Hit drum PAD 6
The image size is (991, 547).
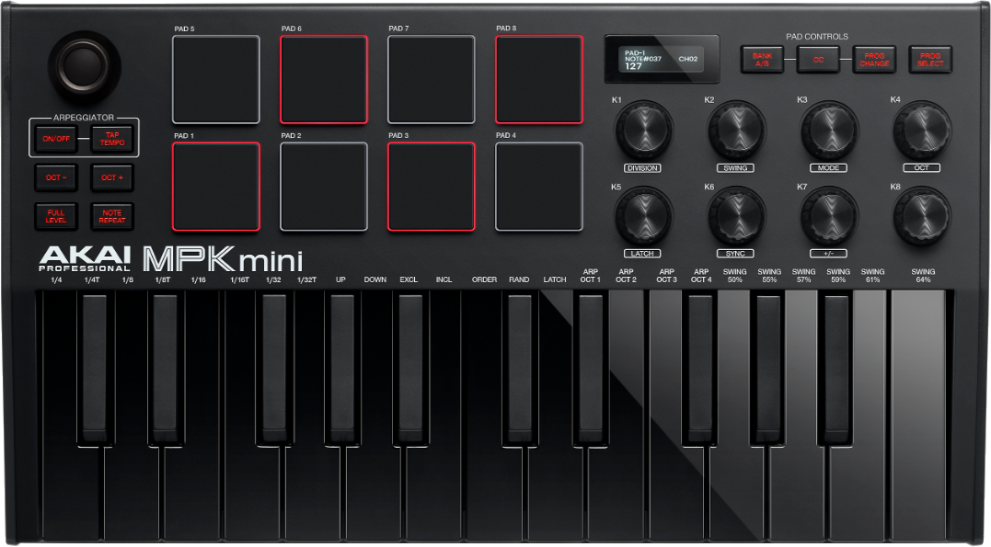(324, 79)
